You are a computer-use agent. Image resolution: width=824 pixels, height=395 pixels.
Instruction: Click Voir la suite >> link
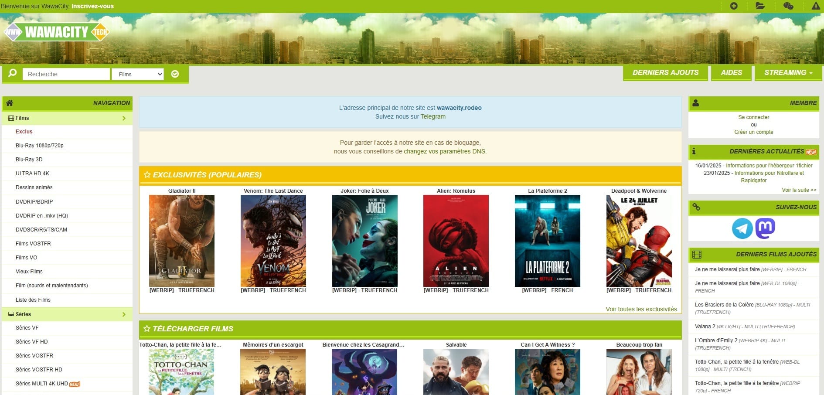point(799,190)
